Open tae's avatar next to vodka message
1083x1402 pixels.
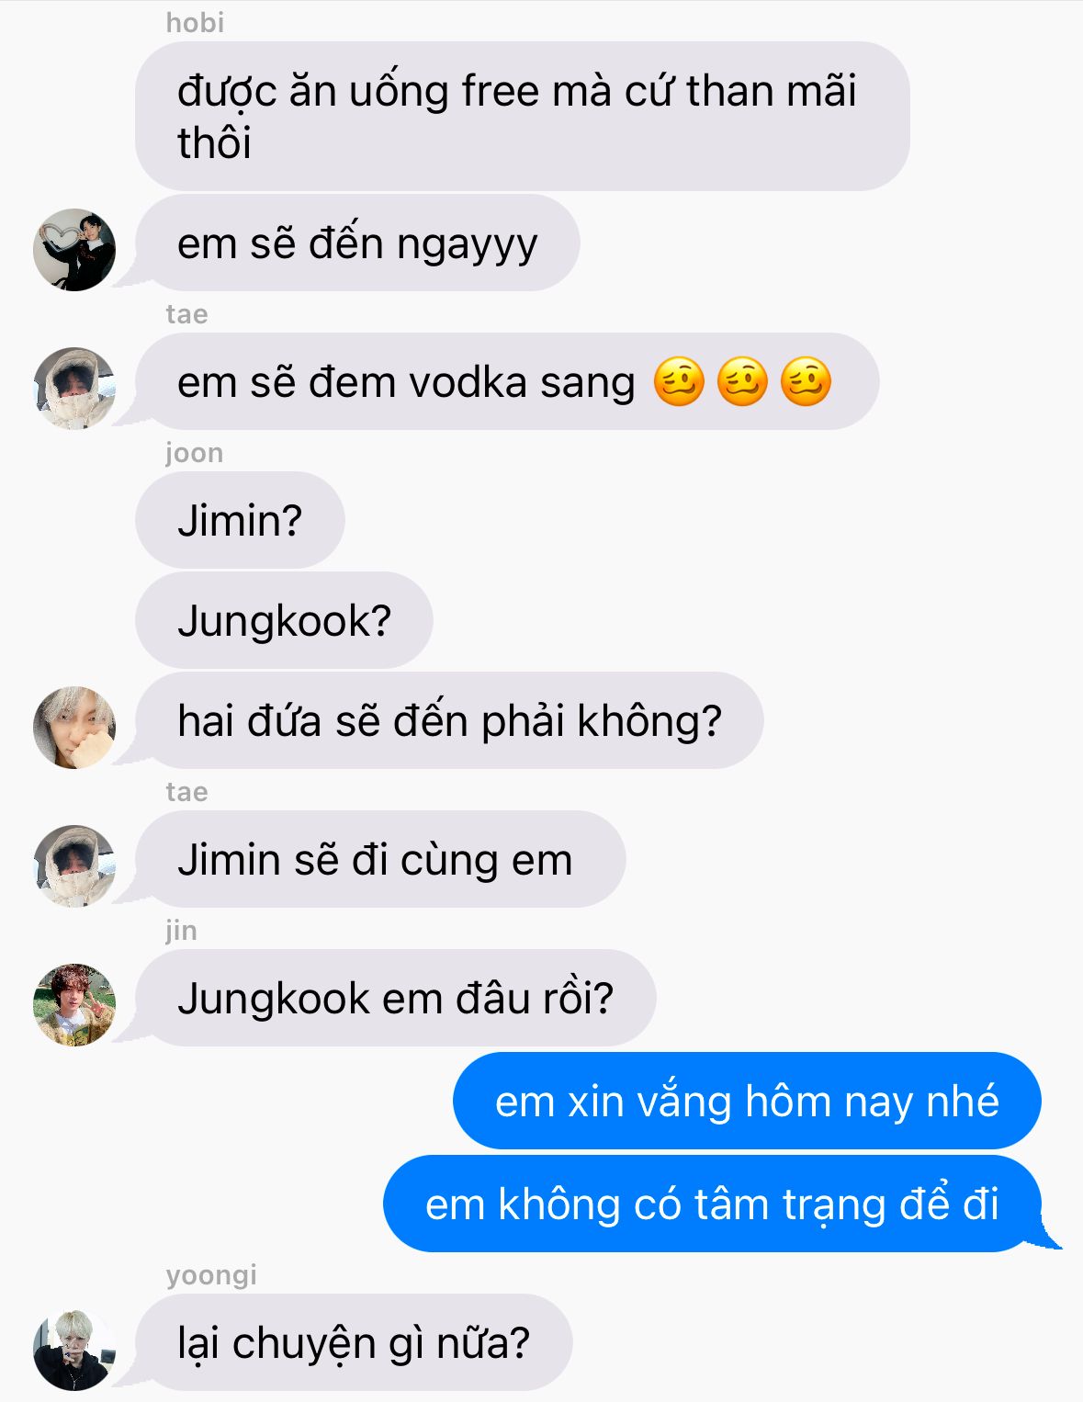(x=74, y=389)
